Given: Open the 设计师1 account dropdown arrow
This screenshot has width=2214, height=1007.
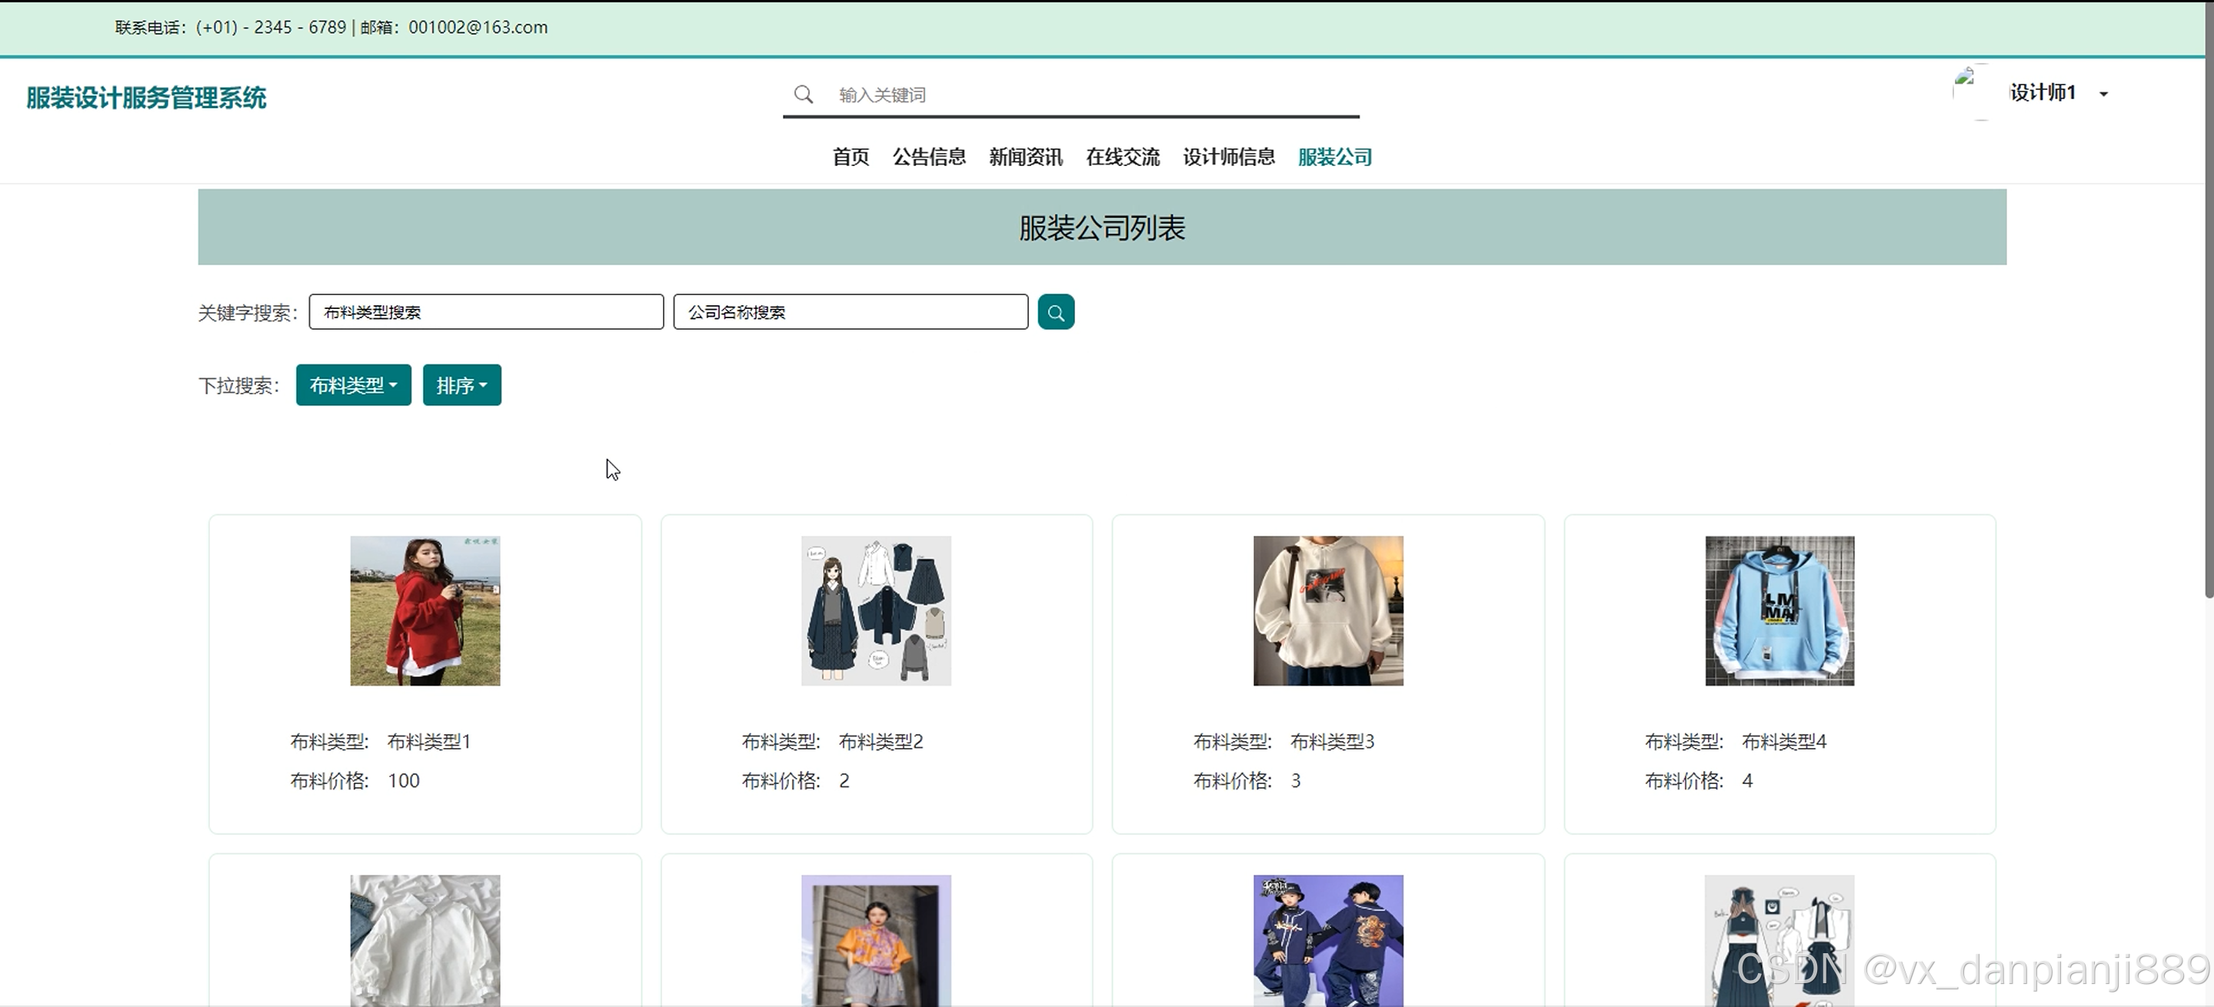Looking at the screenshot, I should coord(2103,94).
